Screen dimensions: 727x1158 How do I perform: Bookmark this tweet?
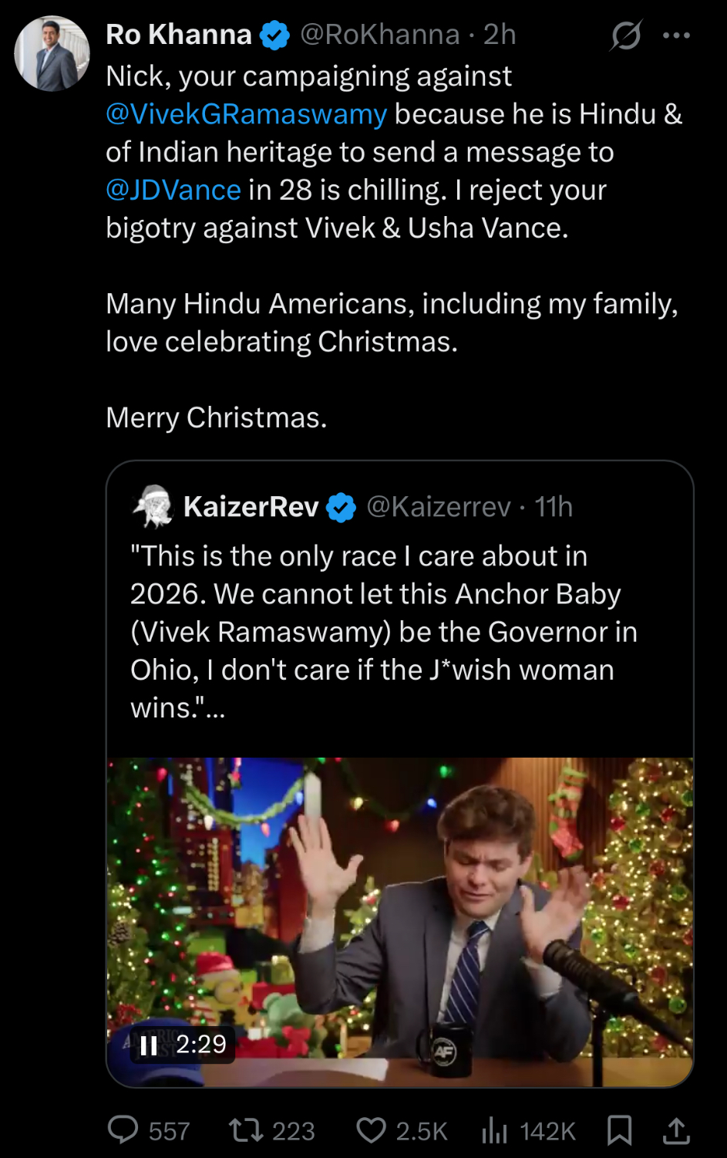pos(619,1130)
